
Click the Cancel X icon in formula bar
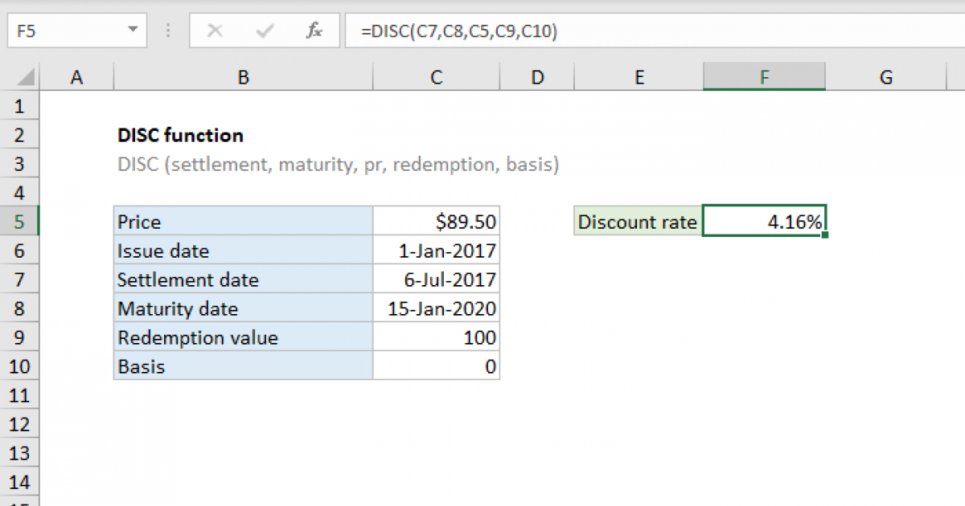(x=216, y=31)
